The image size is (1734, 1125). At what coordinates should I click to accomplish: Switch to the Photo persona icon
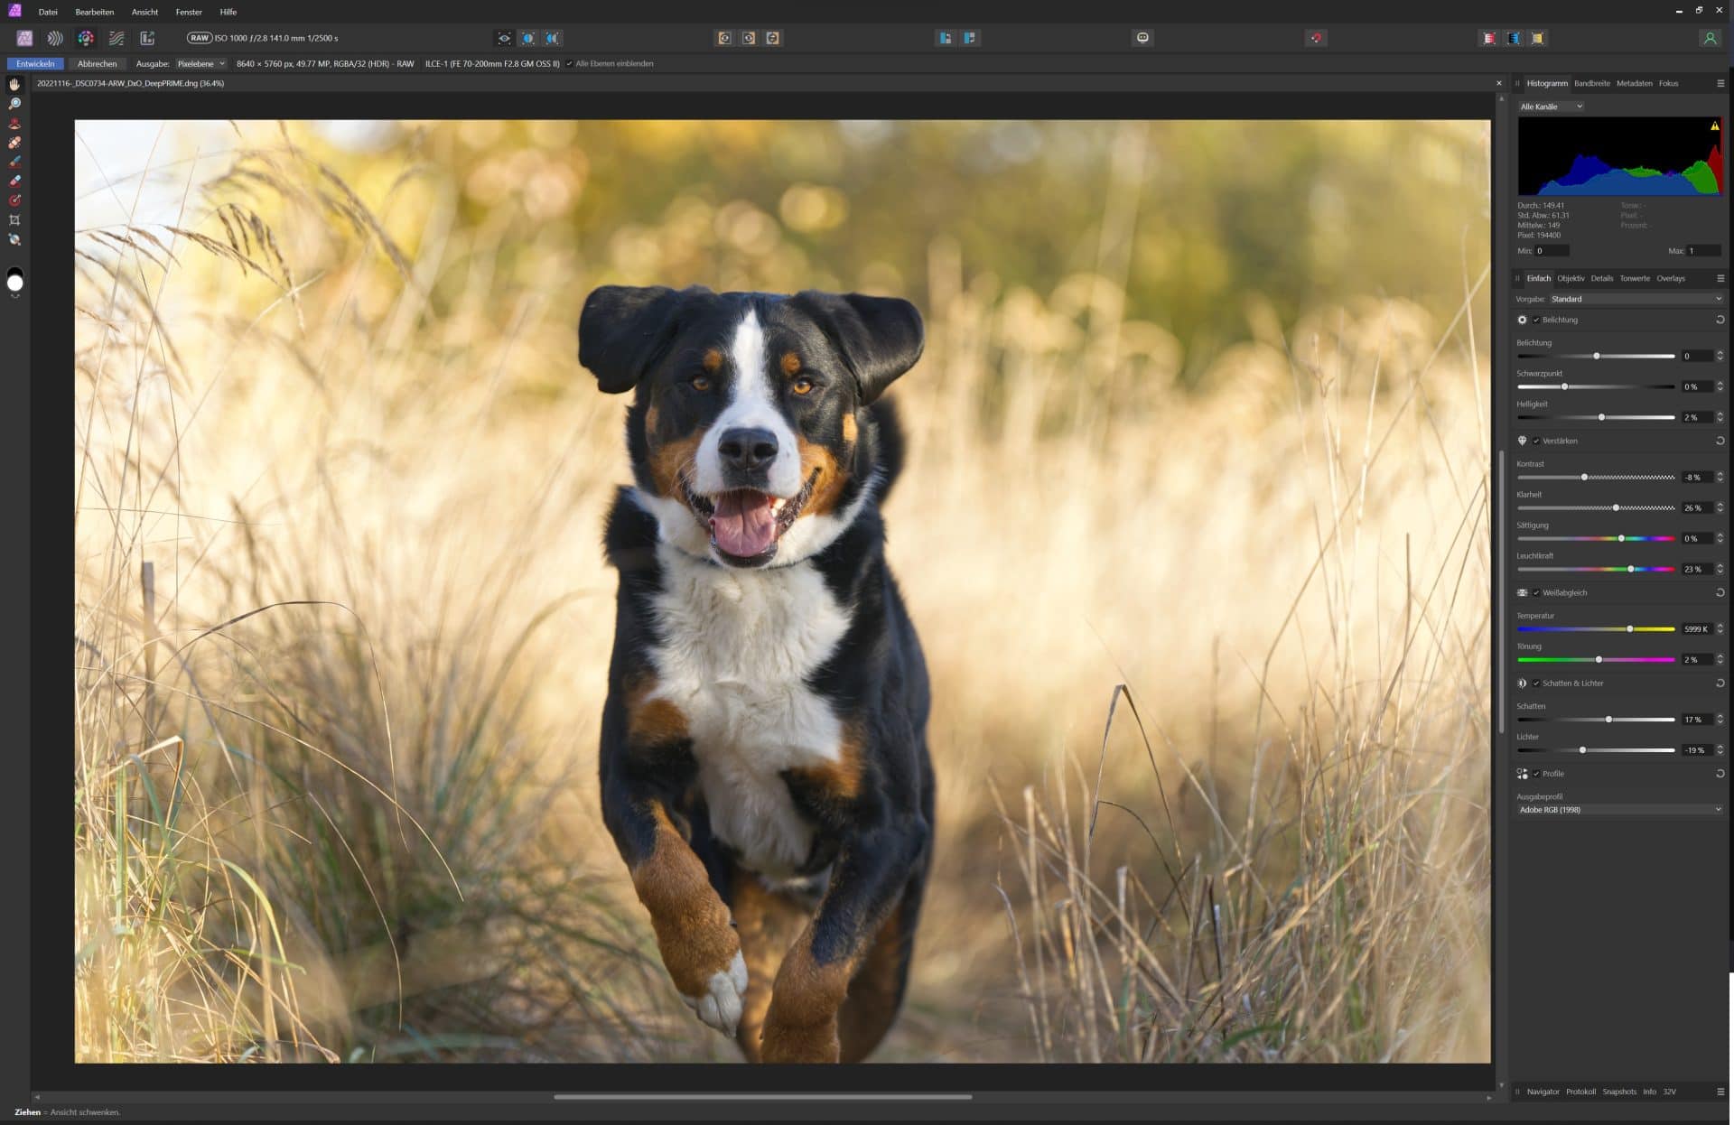[24, 38]
